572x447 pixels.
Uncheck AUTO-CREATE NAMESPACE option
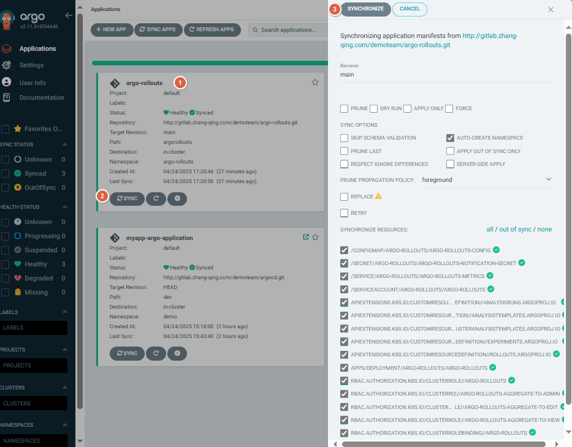click(x=450, y=138)
